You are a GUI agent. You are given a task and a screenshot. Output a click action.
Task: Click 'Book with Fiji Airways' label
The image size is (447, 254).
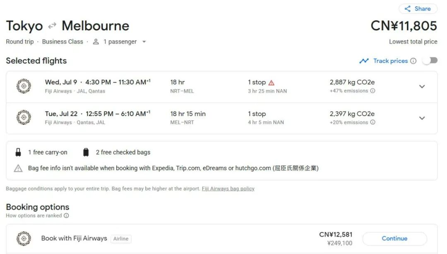(x=74, y=238)
